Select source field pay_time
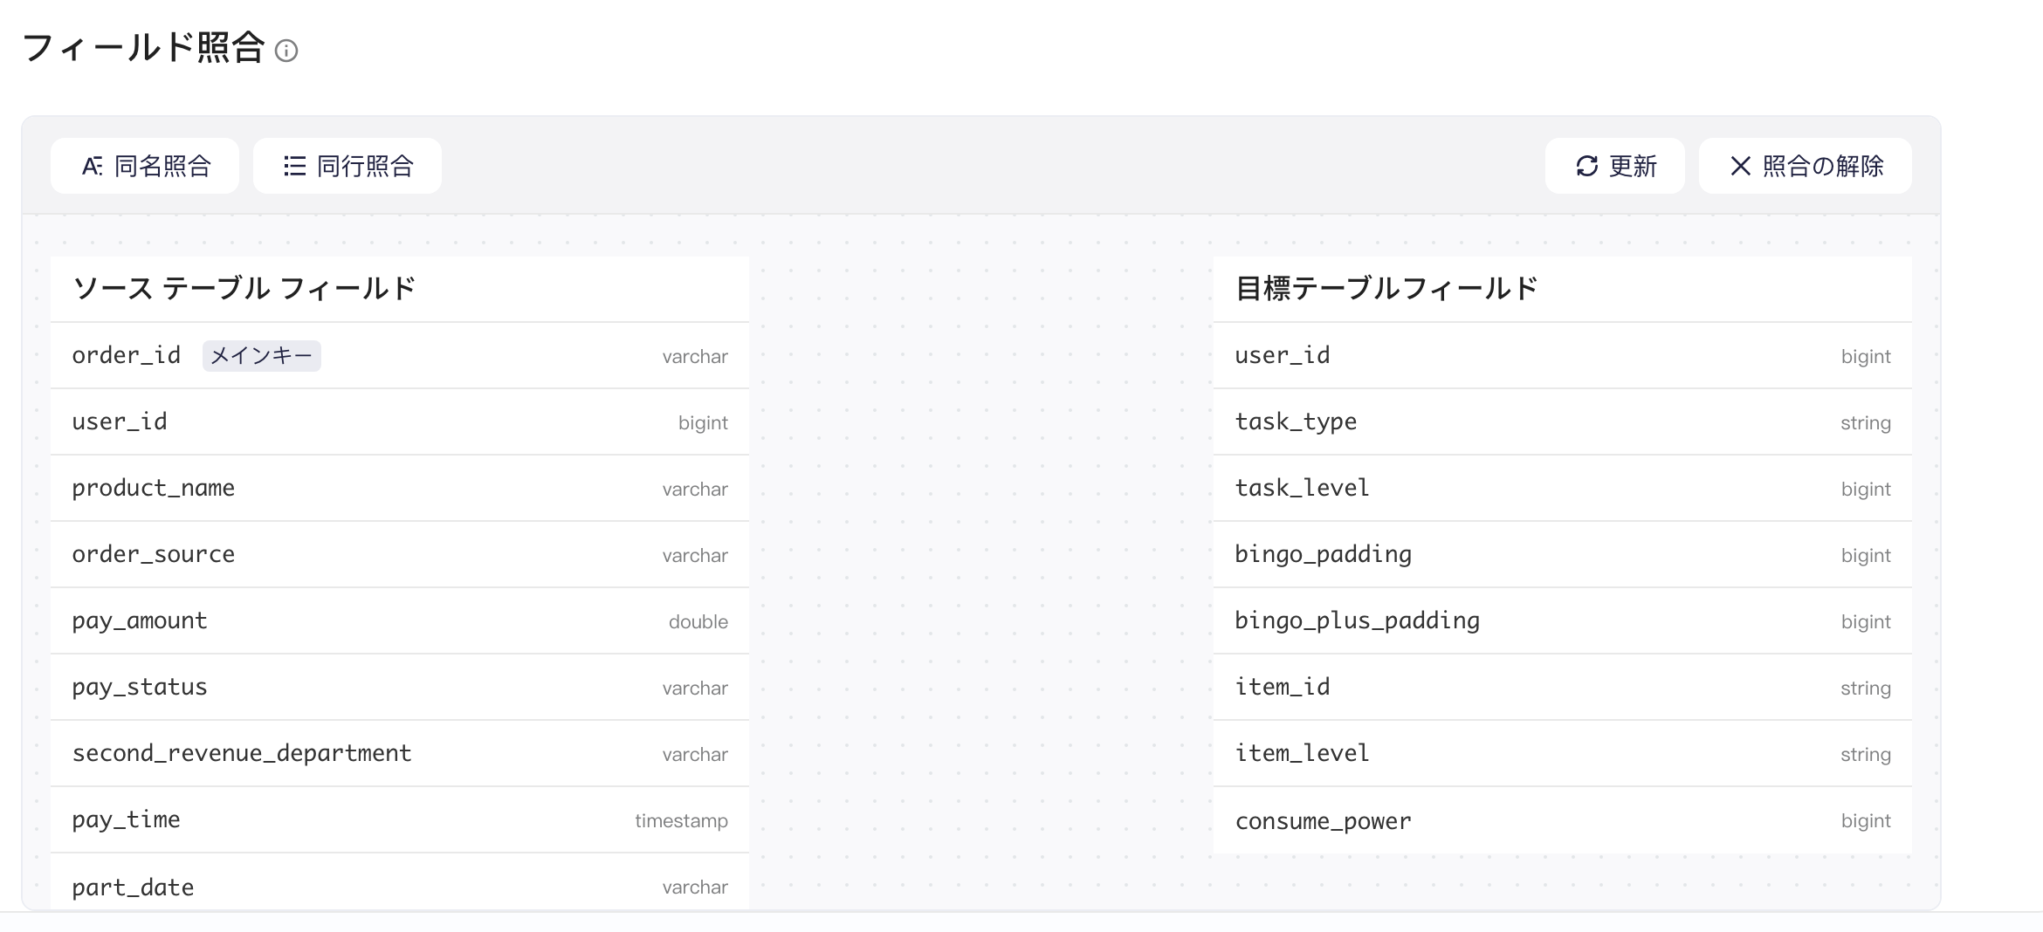 click(400, 820)
